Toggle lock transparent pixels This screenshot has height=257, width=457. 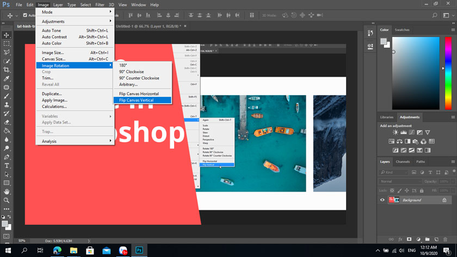(392, 191)
